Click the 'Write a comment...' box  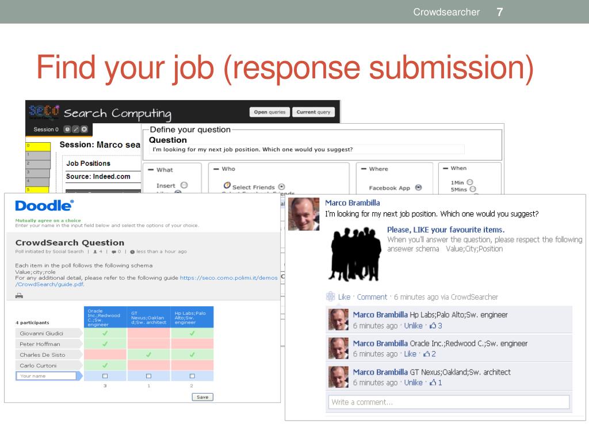pyautogui.click(x=449, y=402)
